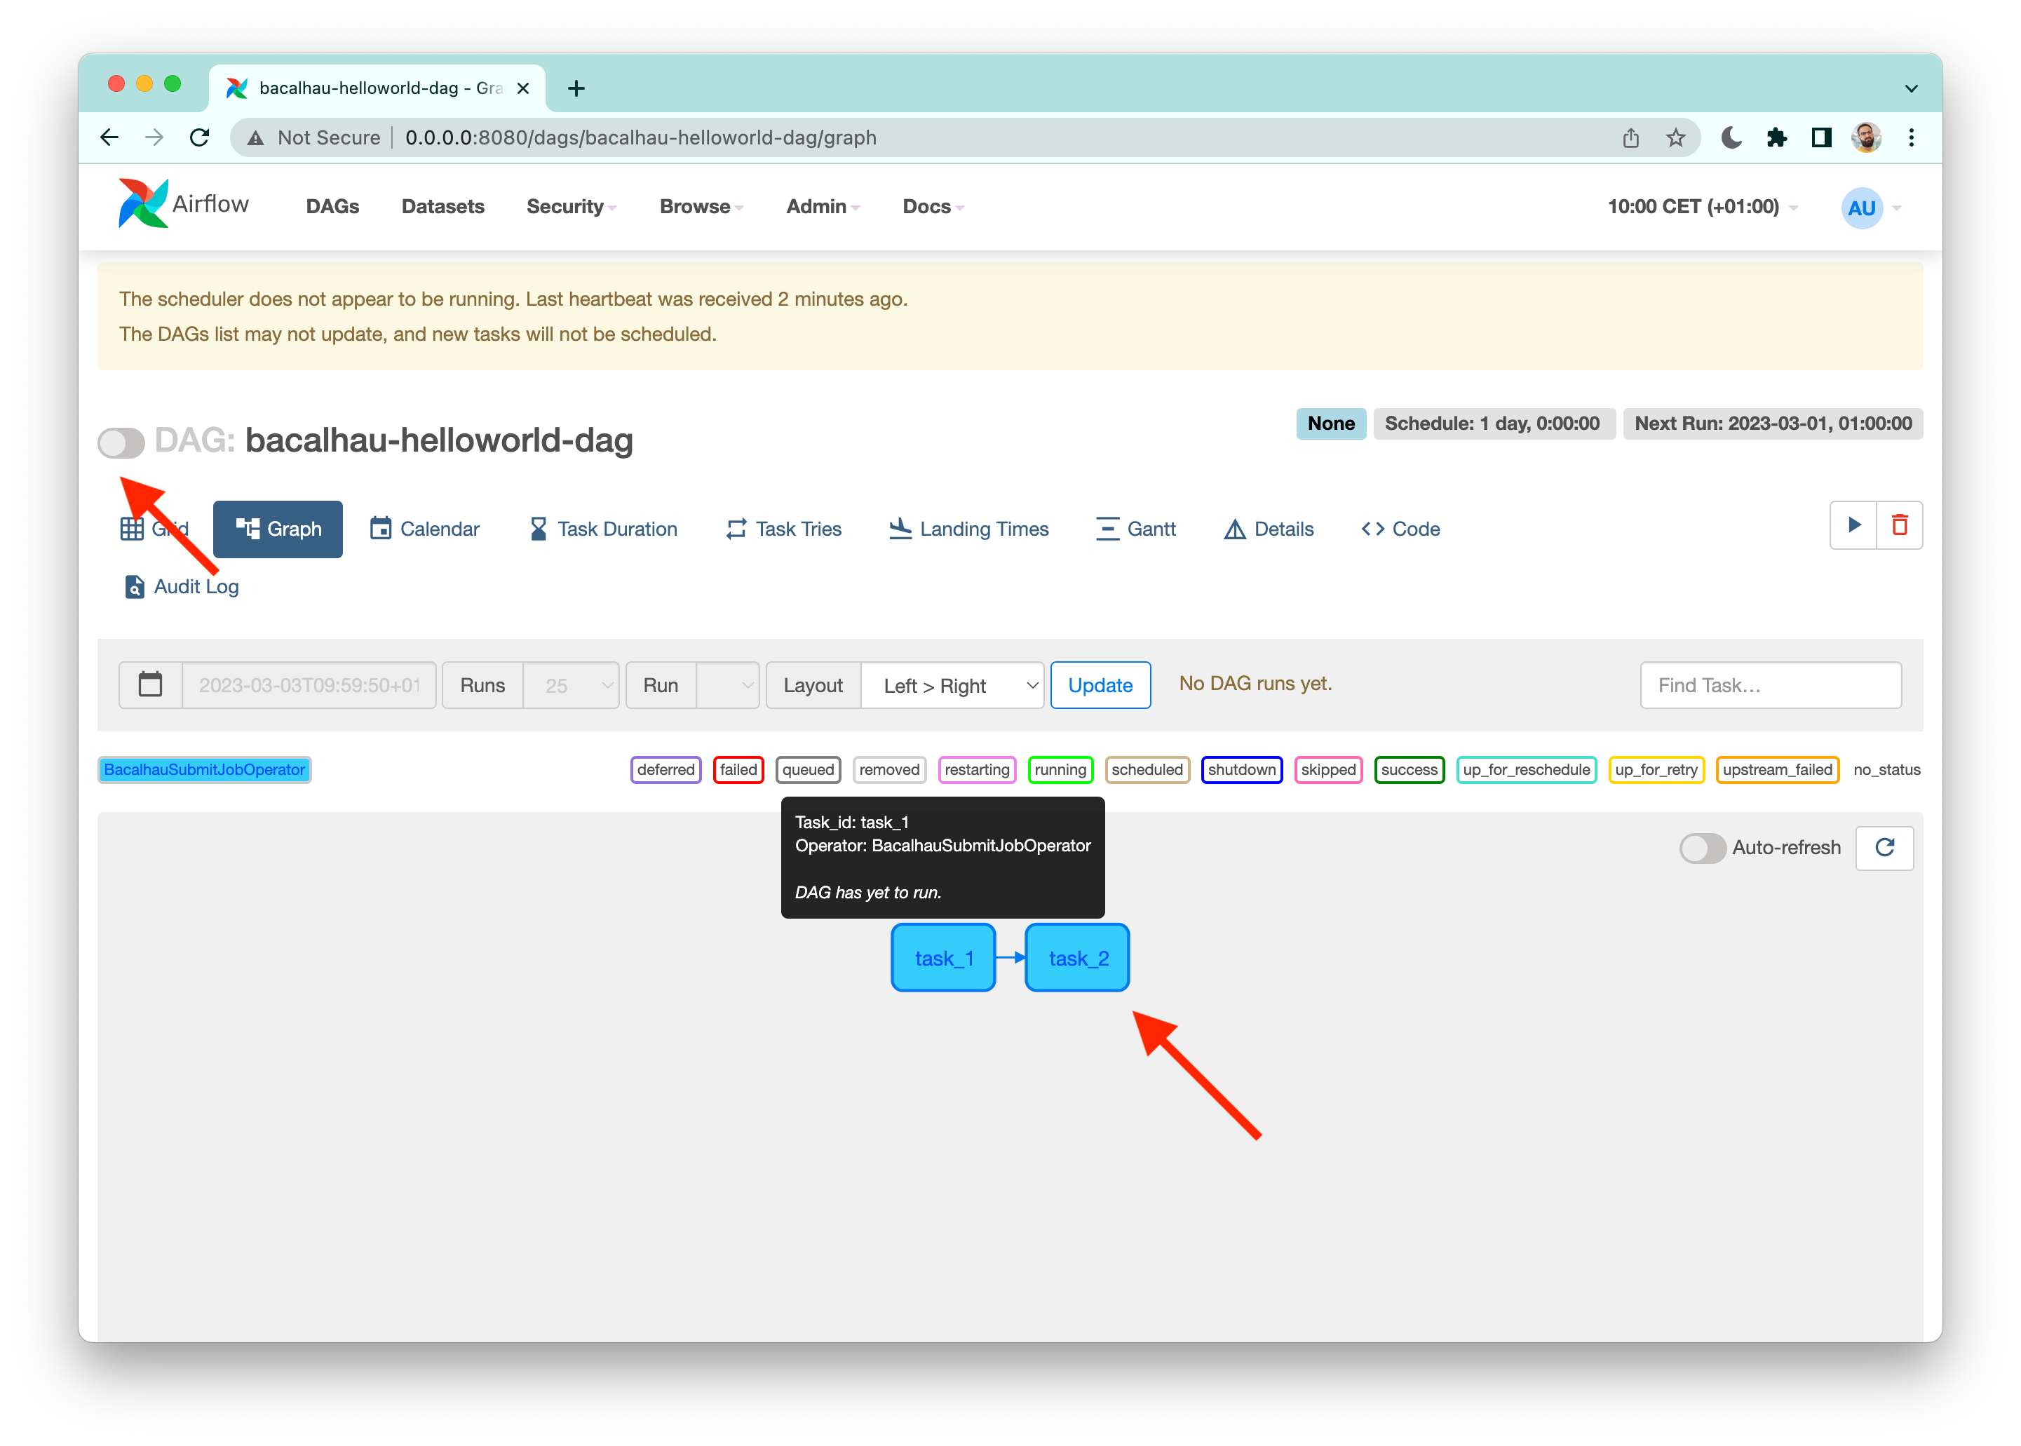This screenshot has height=1446, width=2021.
Task: Click the BacalhauSubmitJobOperator legend label
Action: (x=204, y=769)
